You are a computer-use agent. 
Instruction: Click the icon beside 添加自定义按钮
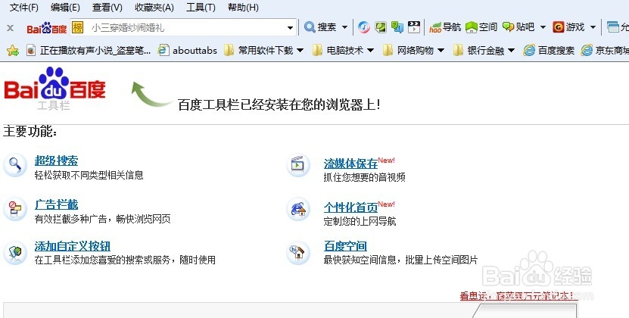(x=15, y=253)
